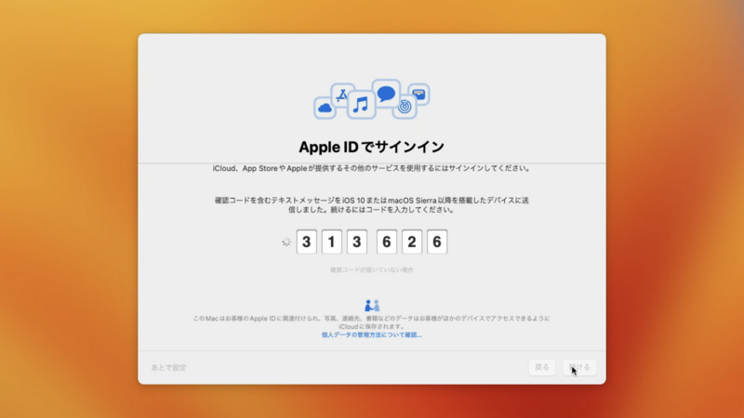
Task: Click the 確認コードを含むテキストメッセージ instruction text
Action: (x=371, y=204)
